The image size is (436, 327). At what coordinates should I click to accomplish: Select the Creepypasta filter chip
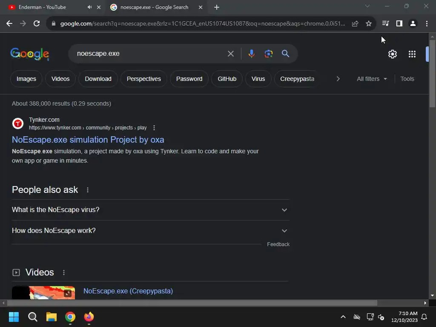click(297, 79)
